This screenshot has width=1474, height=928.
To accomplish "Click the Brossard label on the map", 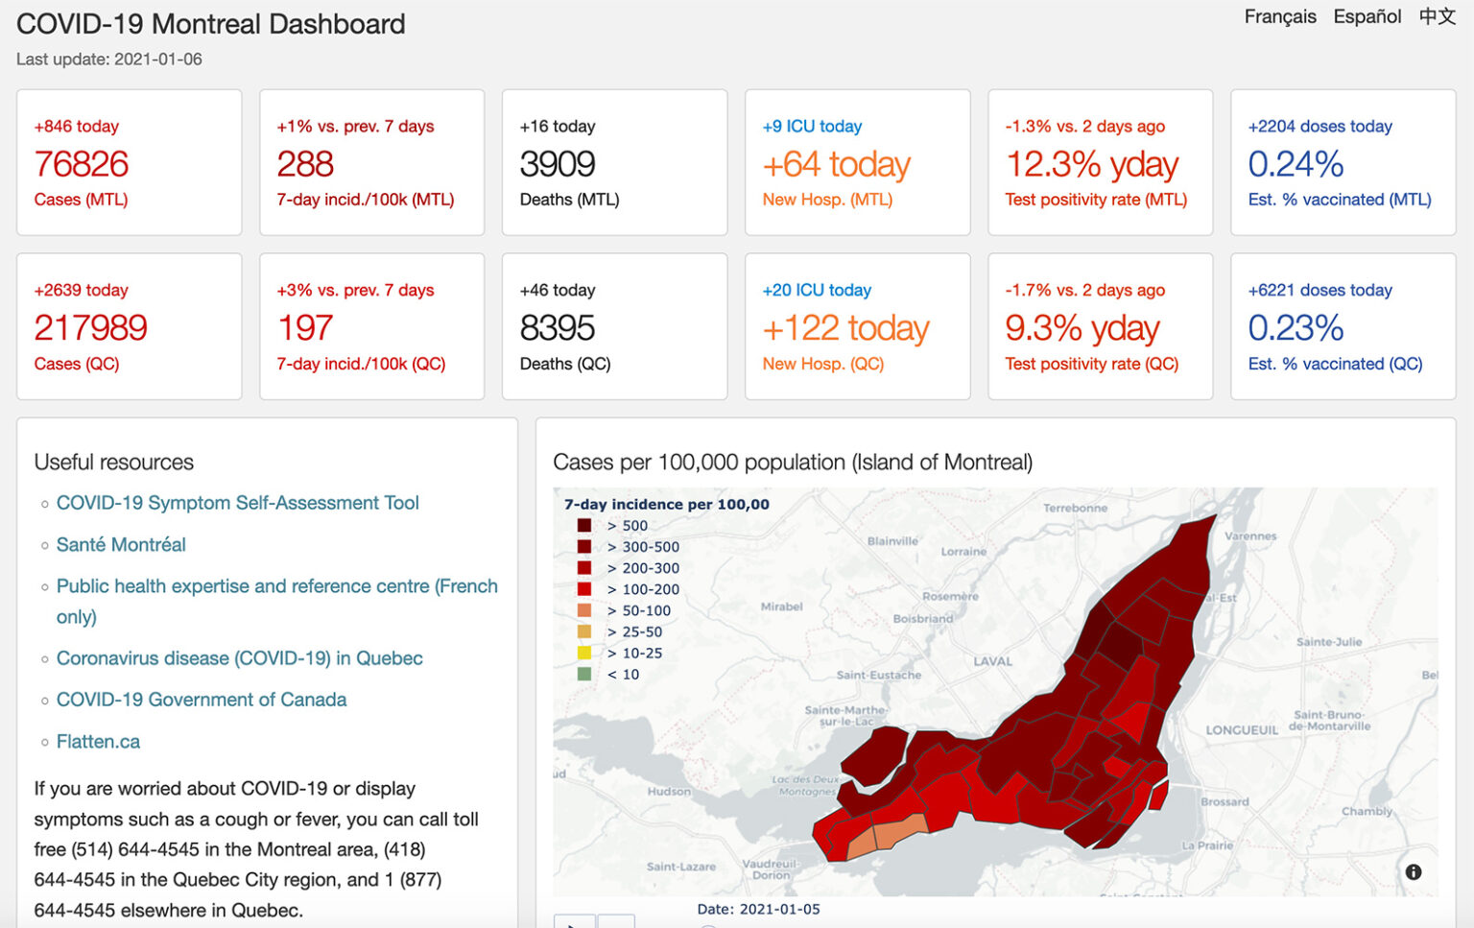I will 1225,801.
